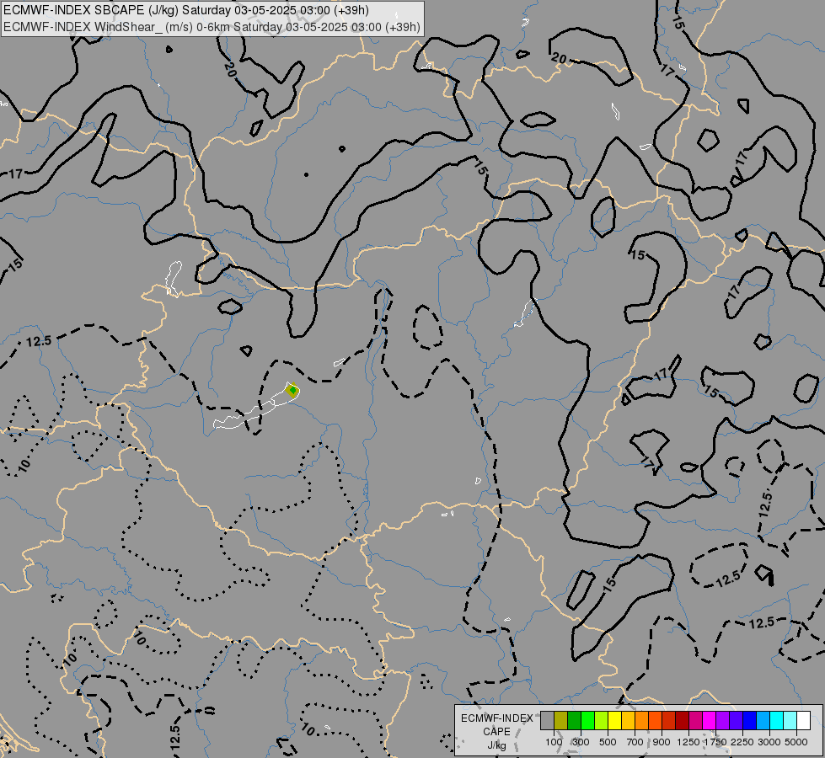Click the 'J/kg' unit label in legend
Image resolution: width=825 pixels, height=758 pixels.
coord(496,745)
